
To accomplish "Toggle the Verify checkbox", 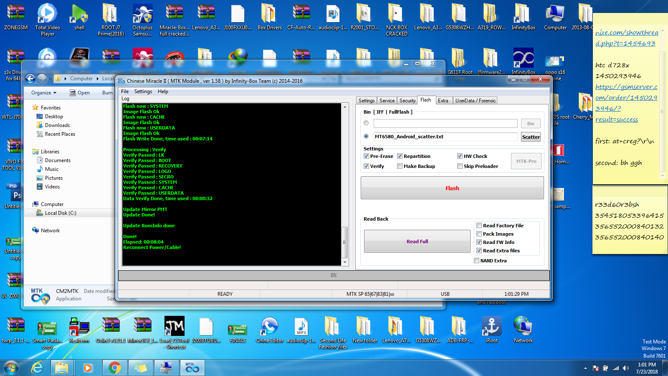I will click(x=366, y=166).
